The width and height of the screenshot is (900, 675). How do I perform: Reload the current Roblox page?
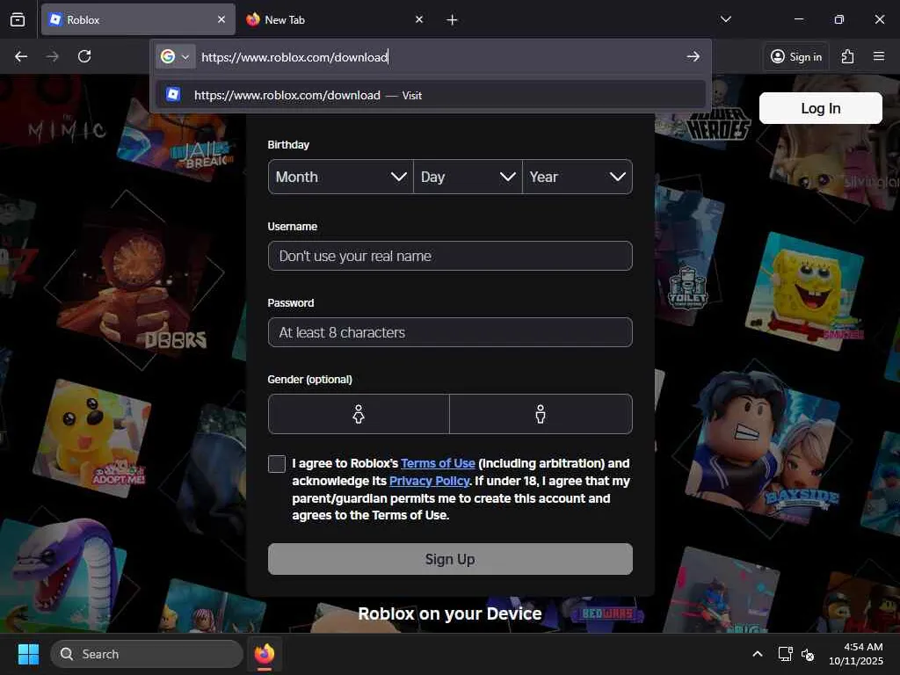pos(84,56)
